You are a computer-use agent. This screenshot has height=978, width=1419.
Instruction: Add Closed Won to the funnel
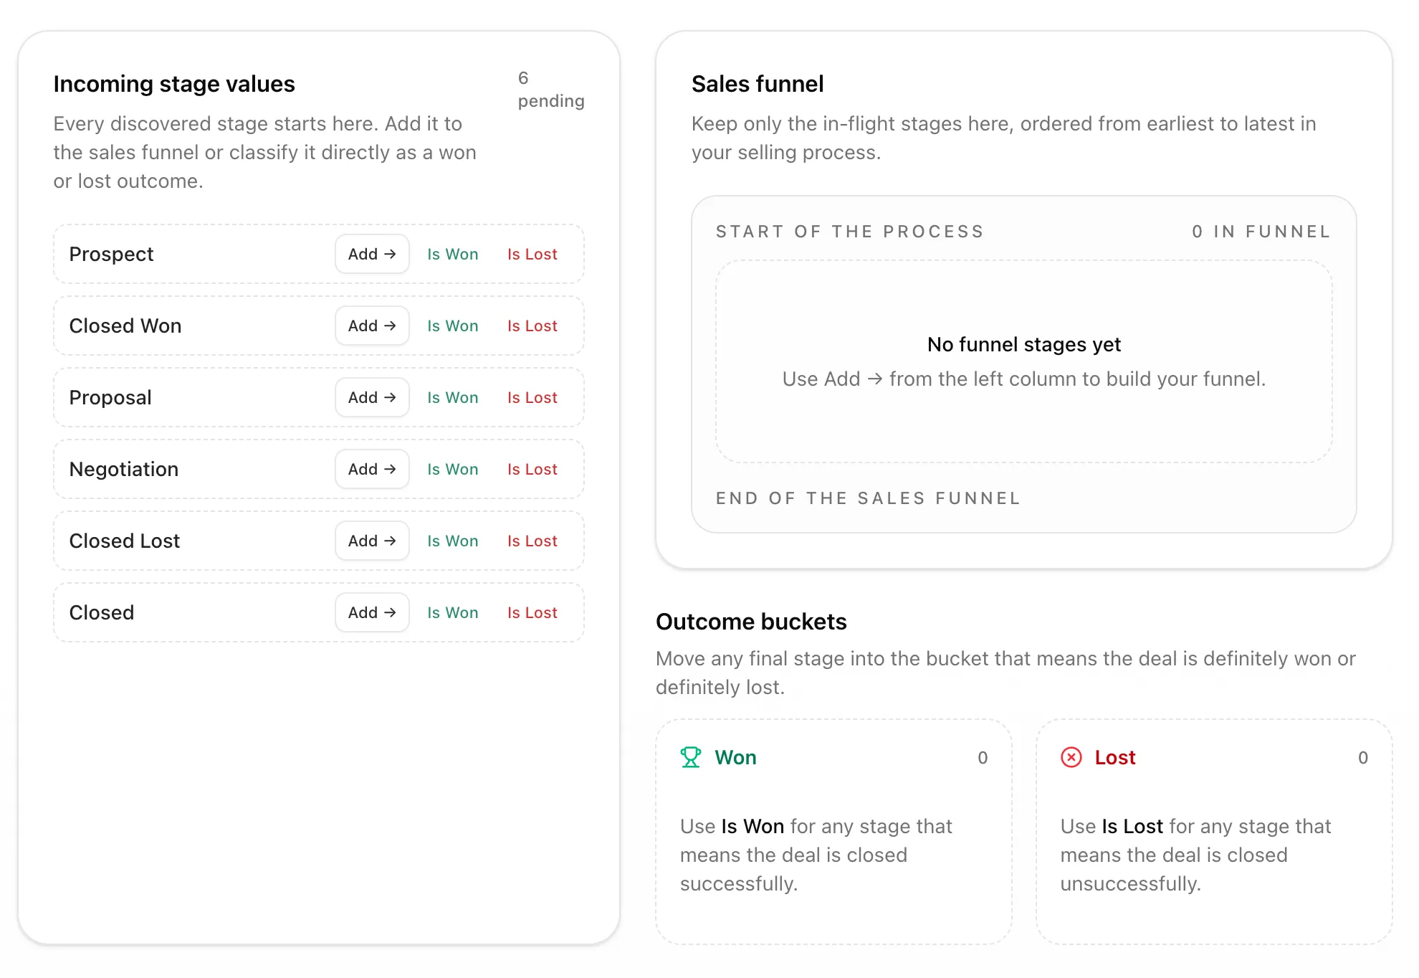[372, 326]
